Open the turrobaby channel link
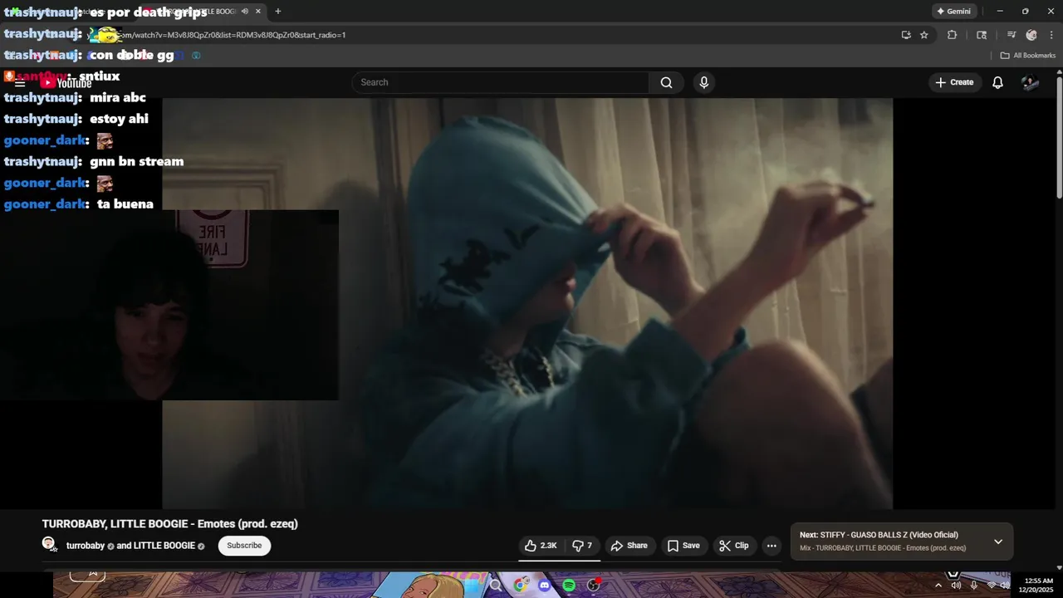 click(x=86, y=546)
